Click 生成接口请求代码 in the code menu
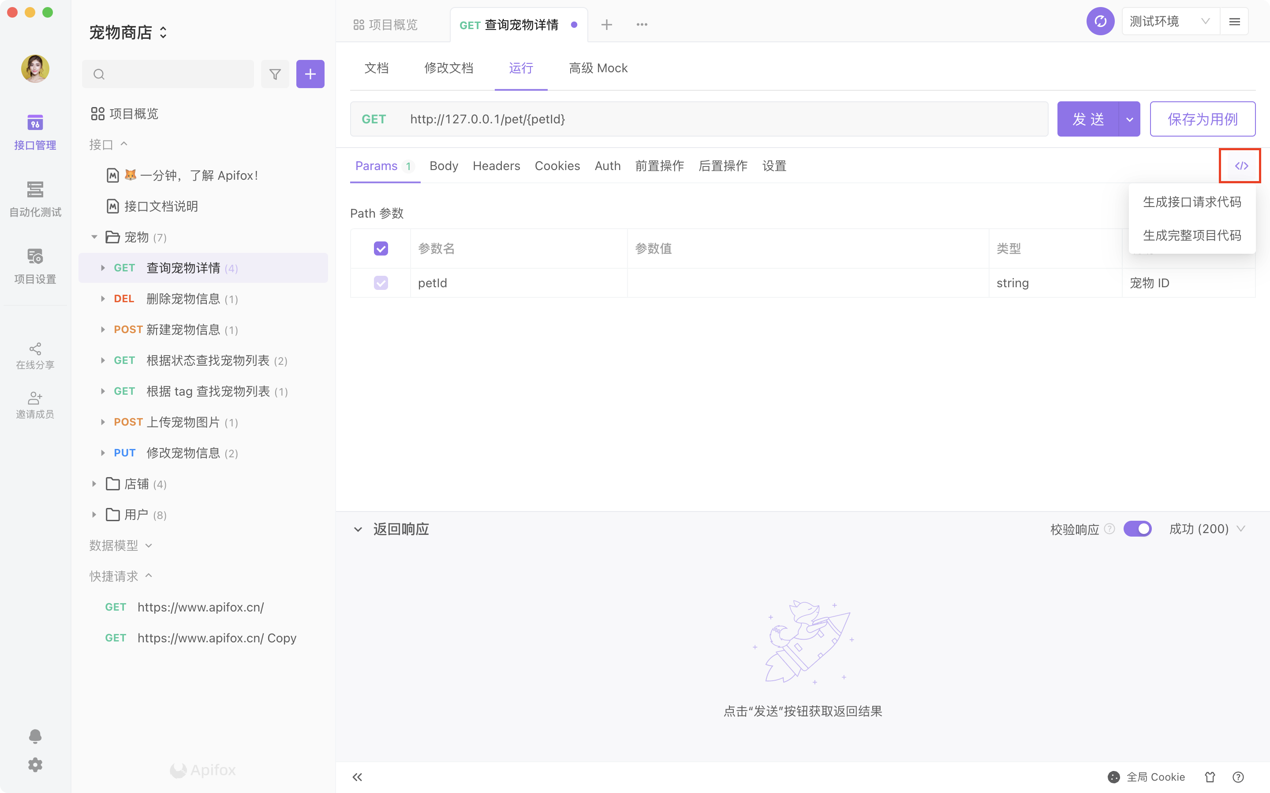The height and width of the screenshot is (793, 1270). [x=1192, y=201]
